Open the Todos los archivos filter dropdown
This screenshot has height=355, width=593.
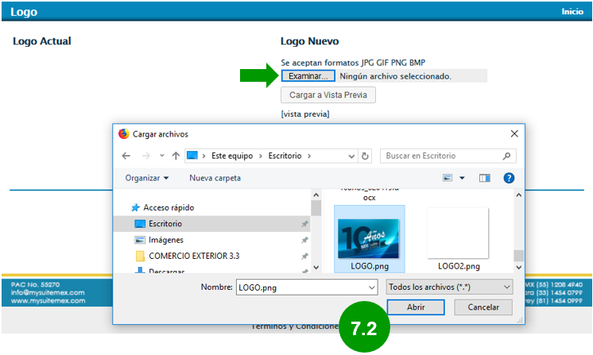pyautogui.click(x=449, y=287)
